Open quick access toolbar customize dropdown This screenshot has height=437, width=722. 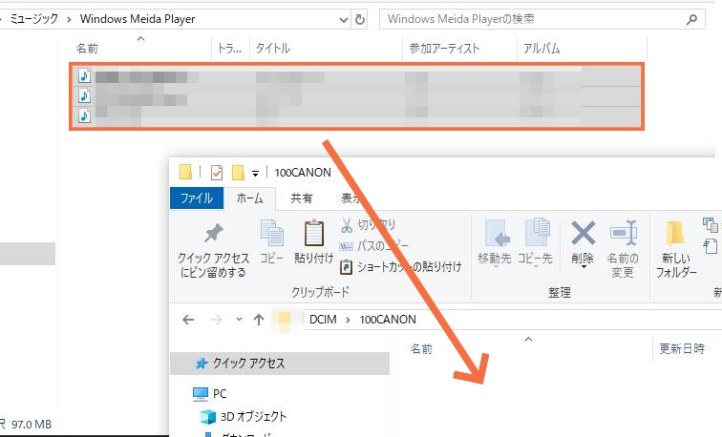tap(255, 174)
